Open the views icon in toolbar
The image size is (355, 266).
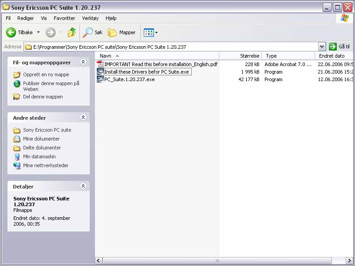tap(149, 32)
